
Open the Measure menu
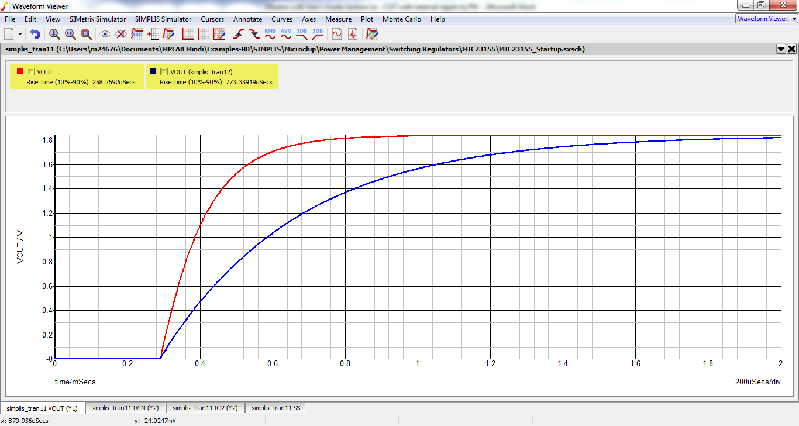[x=339, y=19]
